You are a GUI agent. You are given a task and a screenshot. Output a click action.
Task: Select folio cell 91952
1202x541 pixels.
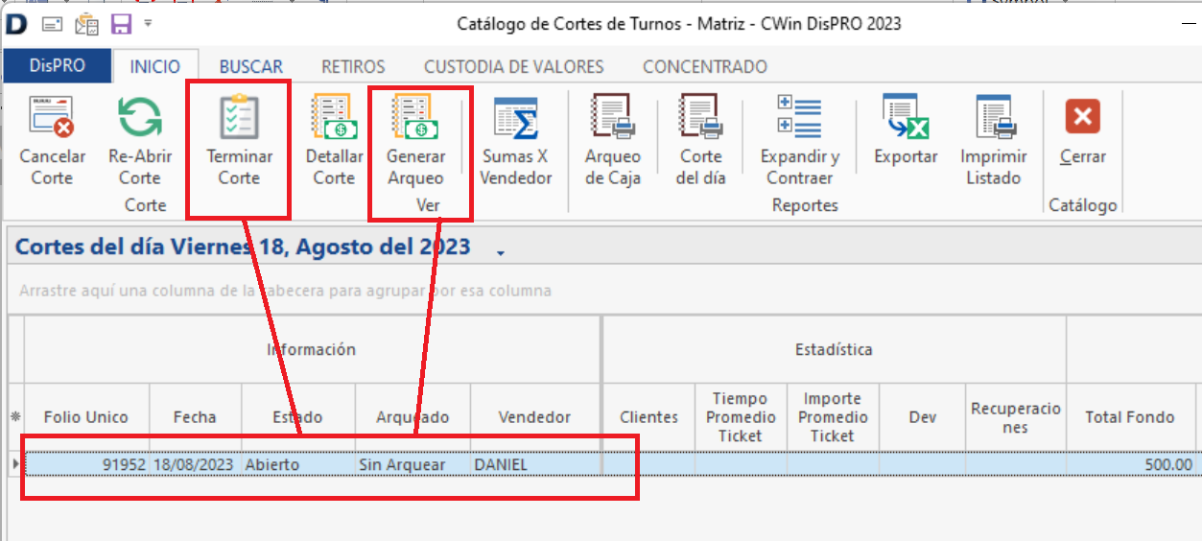point(86,464)
